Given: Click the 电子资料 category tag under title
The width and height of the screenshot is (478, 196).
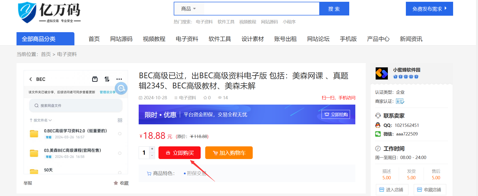Looking at the screenshot, I should coord(187,98).
